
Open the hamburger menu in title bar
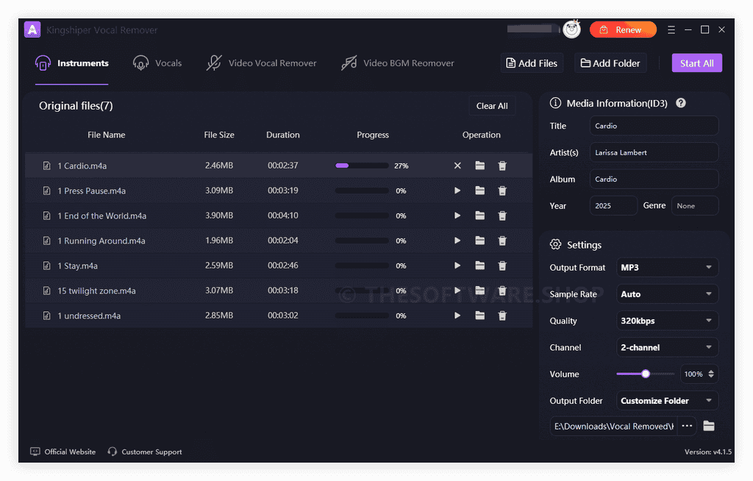coord(671,30)
